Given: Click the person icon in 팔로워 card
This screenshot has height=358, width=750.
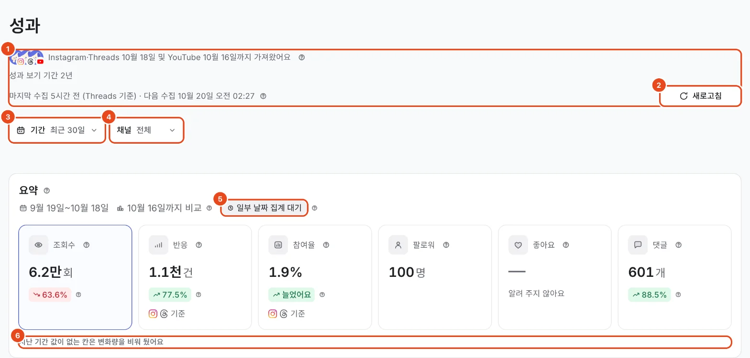Looking at the screenshot, I should point(398,245).
